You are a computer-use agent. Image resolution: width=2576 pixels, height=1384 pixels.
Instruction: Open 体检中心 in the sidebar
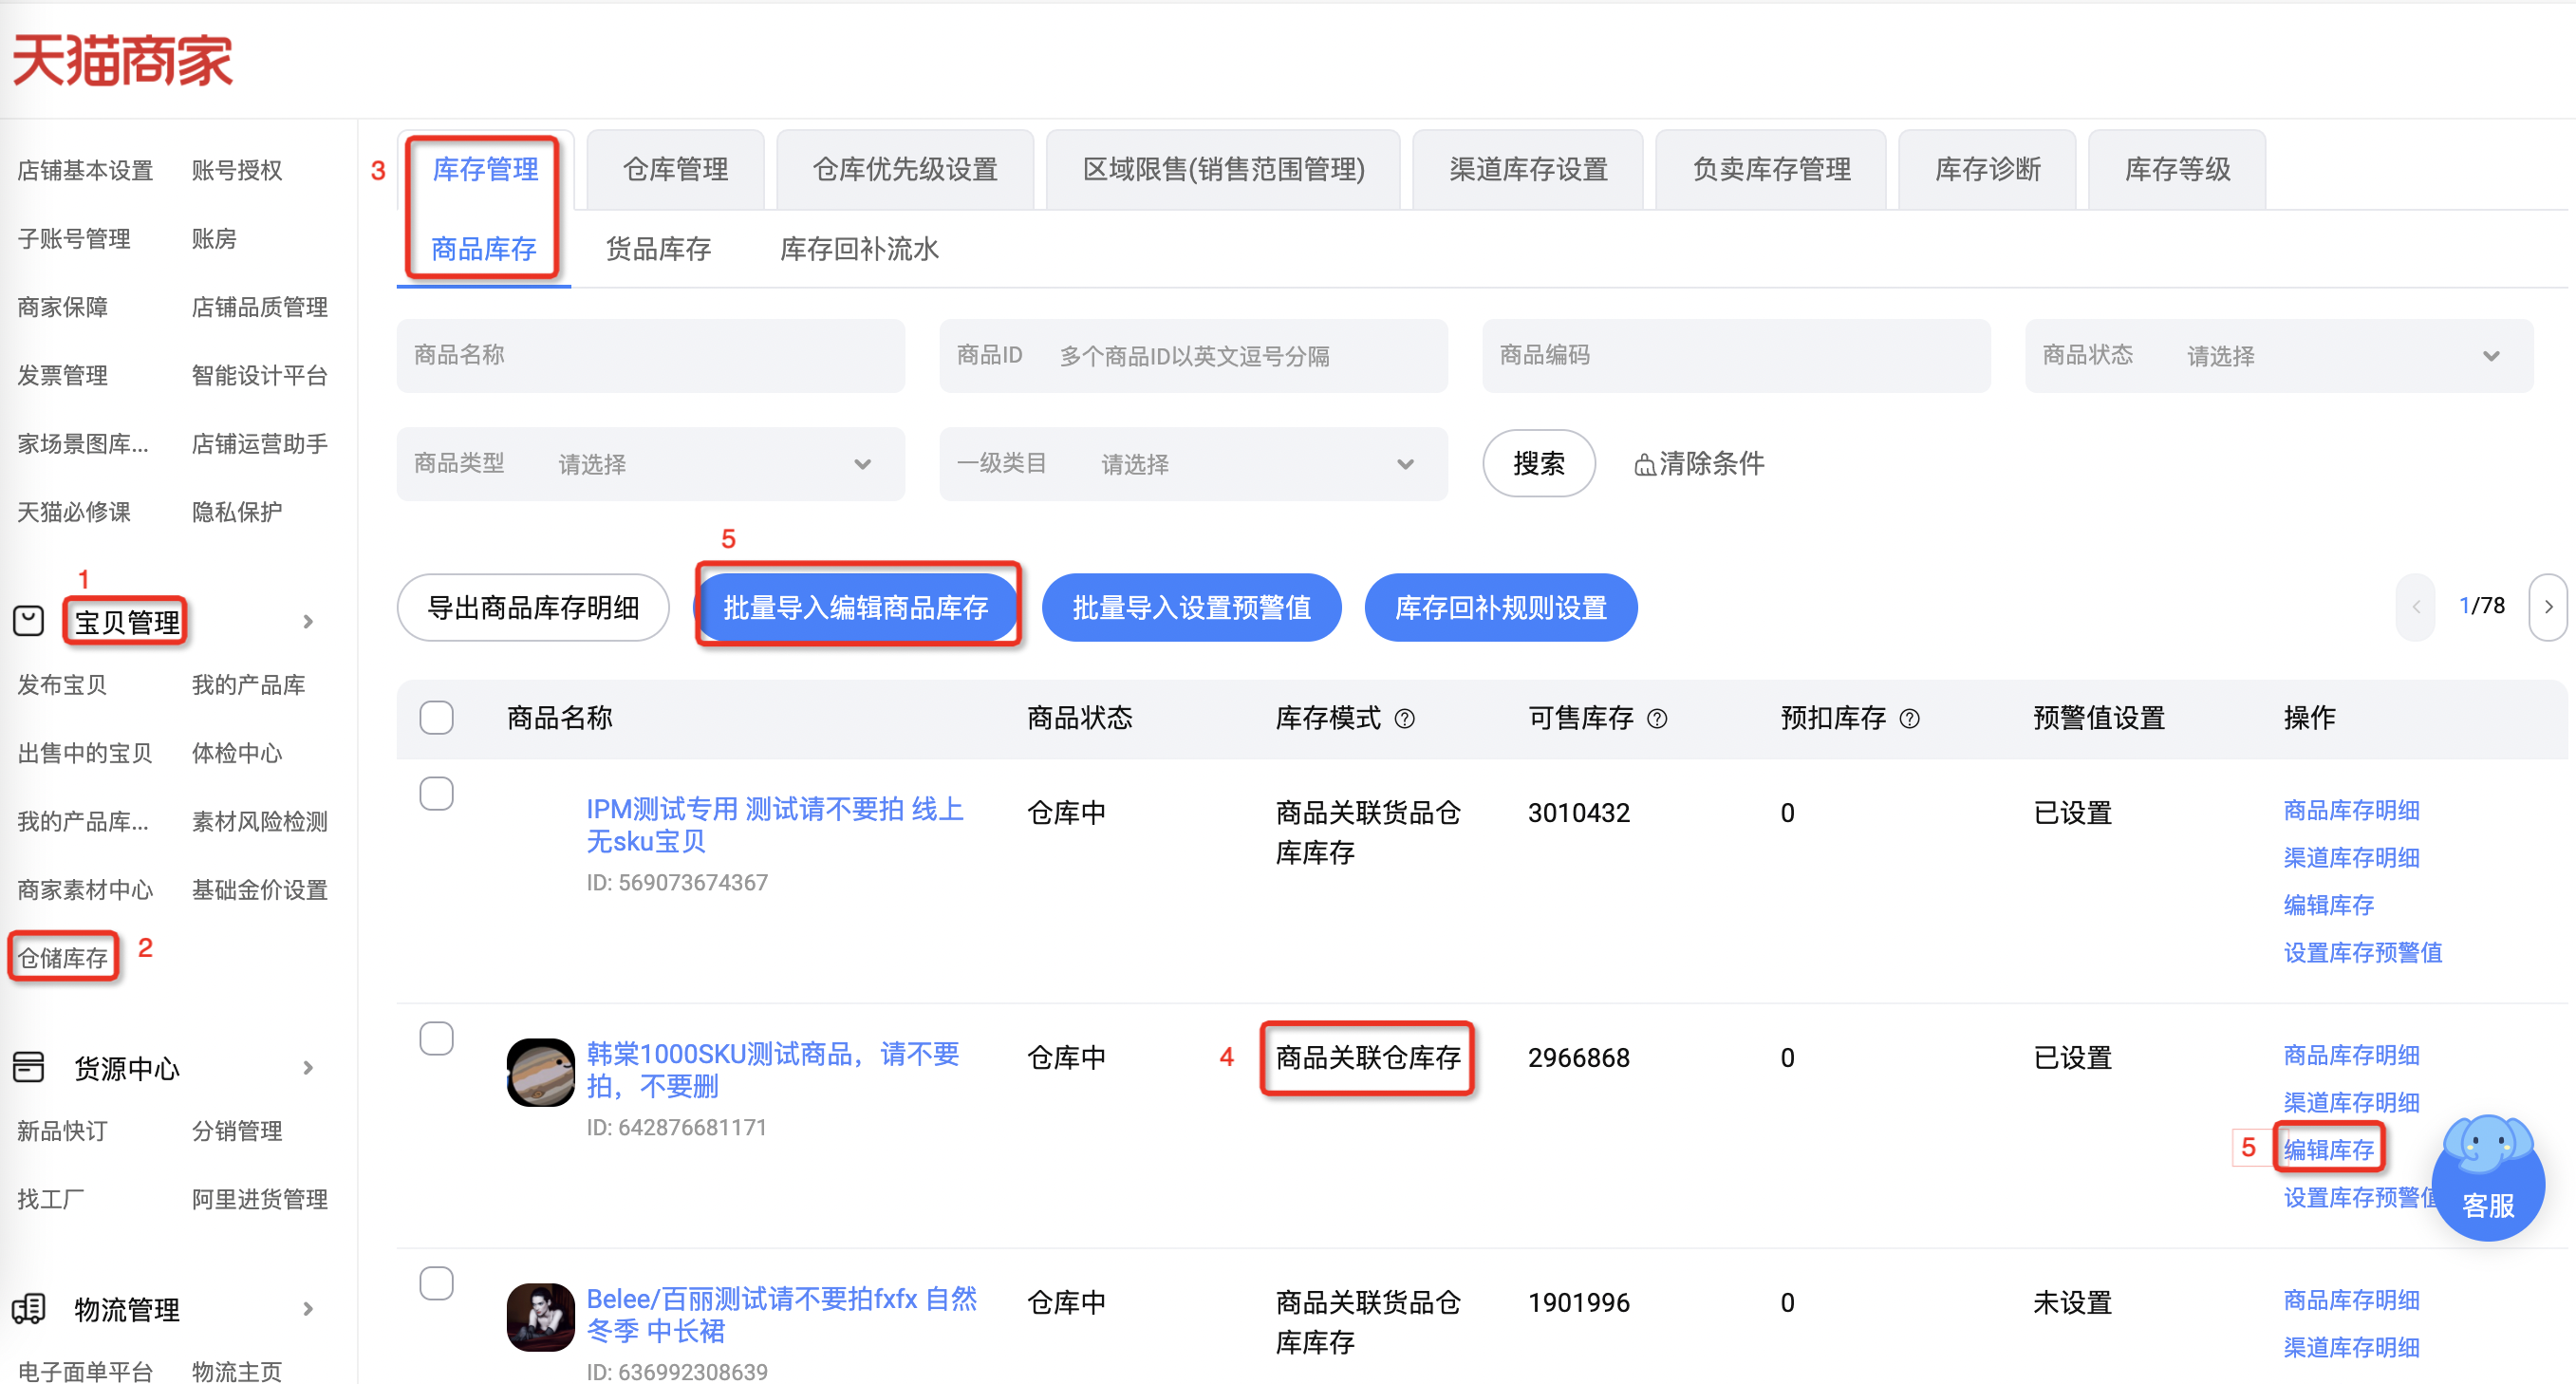[x=237, y=753]
